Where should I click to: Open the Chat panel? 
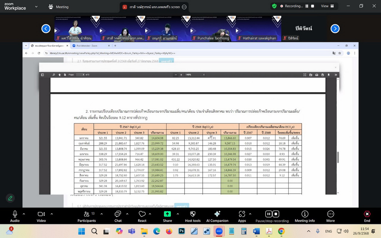[118, 216]
